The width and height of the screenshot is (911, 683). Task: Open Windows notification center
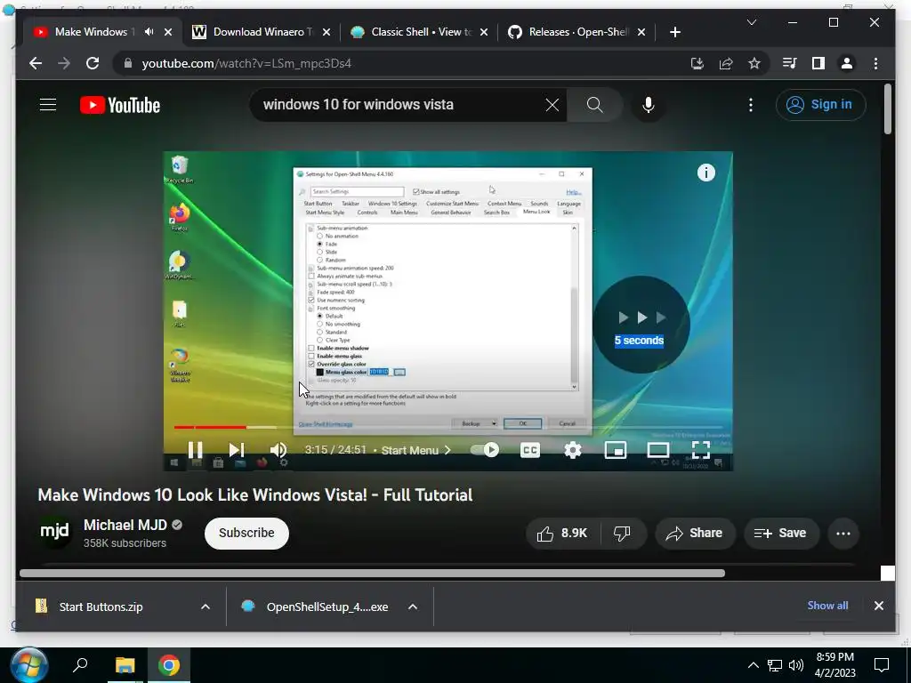click(882, 665)
